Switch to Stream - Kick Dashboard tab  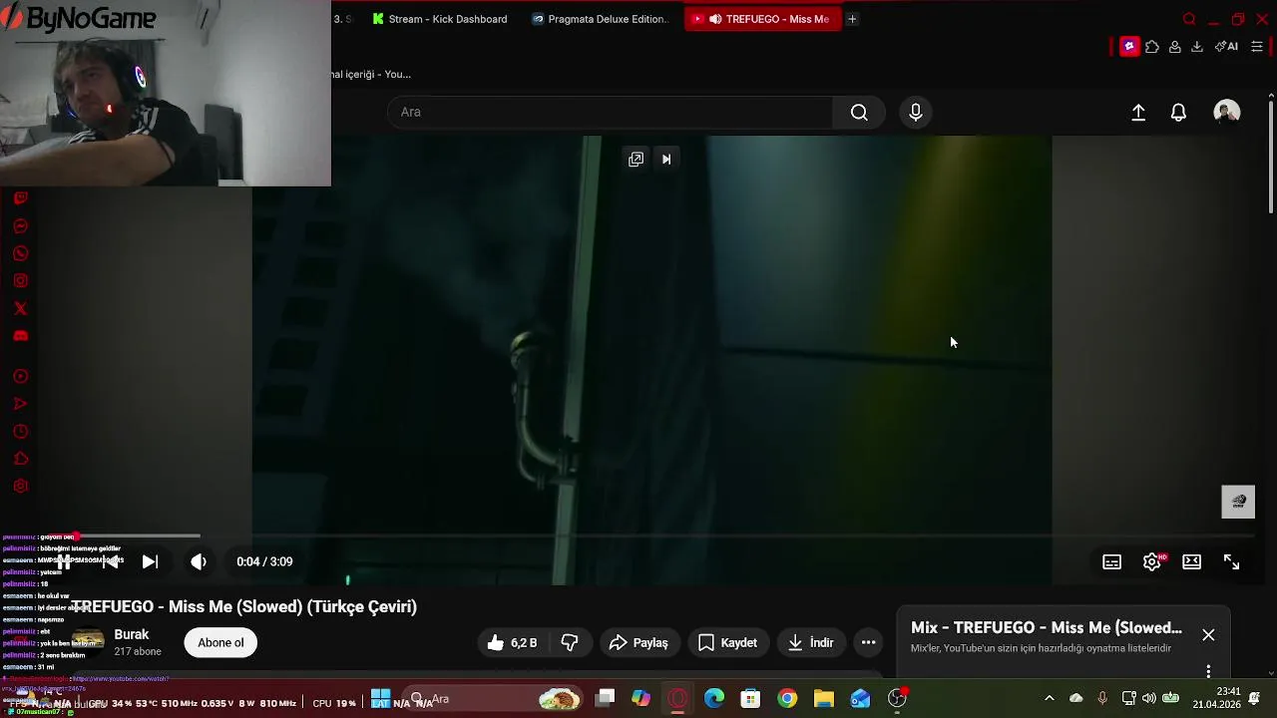coord(440,19)
